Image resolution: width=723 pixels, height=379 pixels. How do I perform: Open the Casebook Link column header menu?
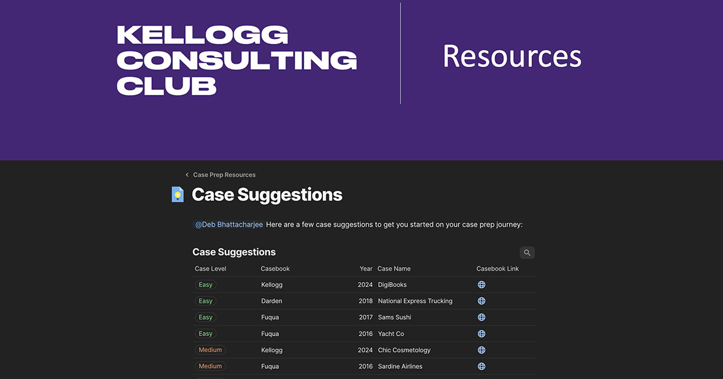tap(497, 268)
